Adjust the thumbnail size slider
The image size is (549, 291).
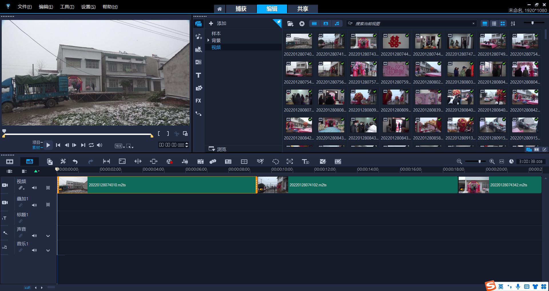tap(534, 23)
